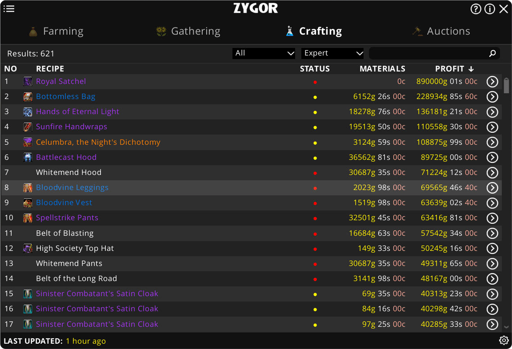The width and height of the screenshot is (512, 349).
Task: Sort by the NO column header
Action: [x=11, y=69]
